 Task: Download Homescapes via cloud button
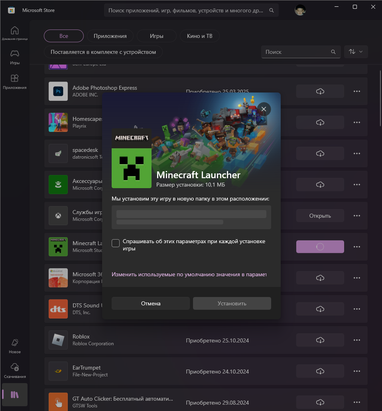[320, 122]
